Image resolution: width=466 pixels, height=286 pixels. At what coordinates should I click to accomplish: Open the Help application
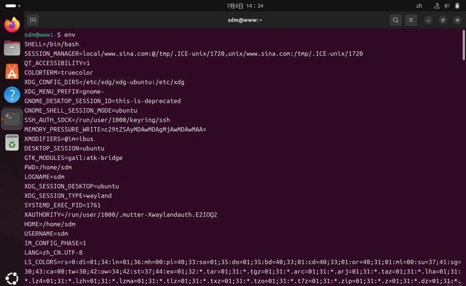click(12, 95)
